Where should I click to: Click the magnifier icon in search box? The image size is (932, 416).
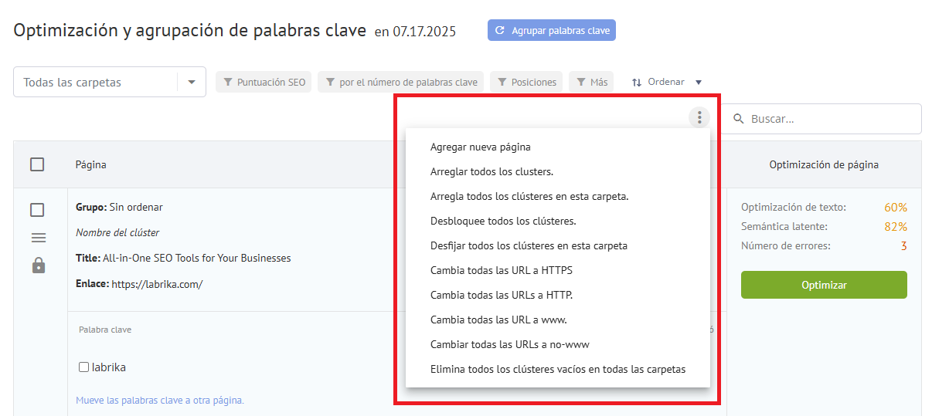tap(739, 119)
